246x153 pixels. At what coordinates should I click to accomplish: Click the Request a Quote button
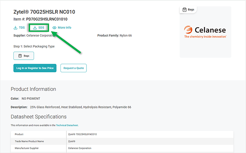coord(73,68)
